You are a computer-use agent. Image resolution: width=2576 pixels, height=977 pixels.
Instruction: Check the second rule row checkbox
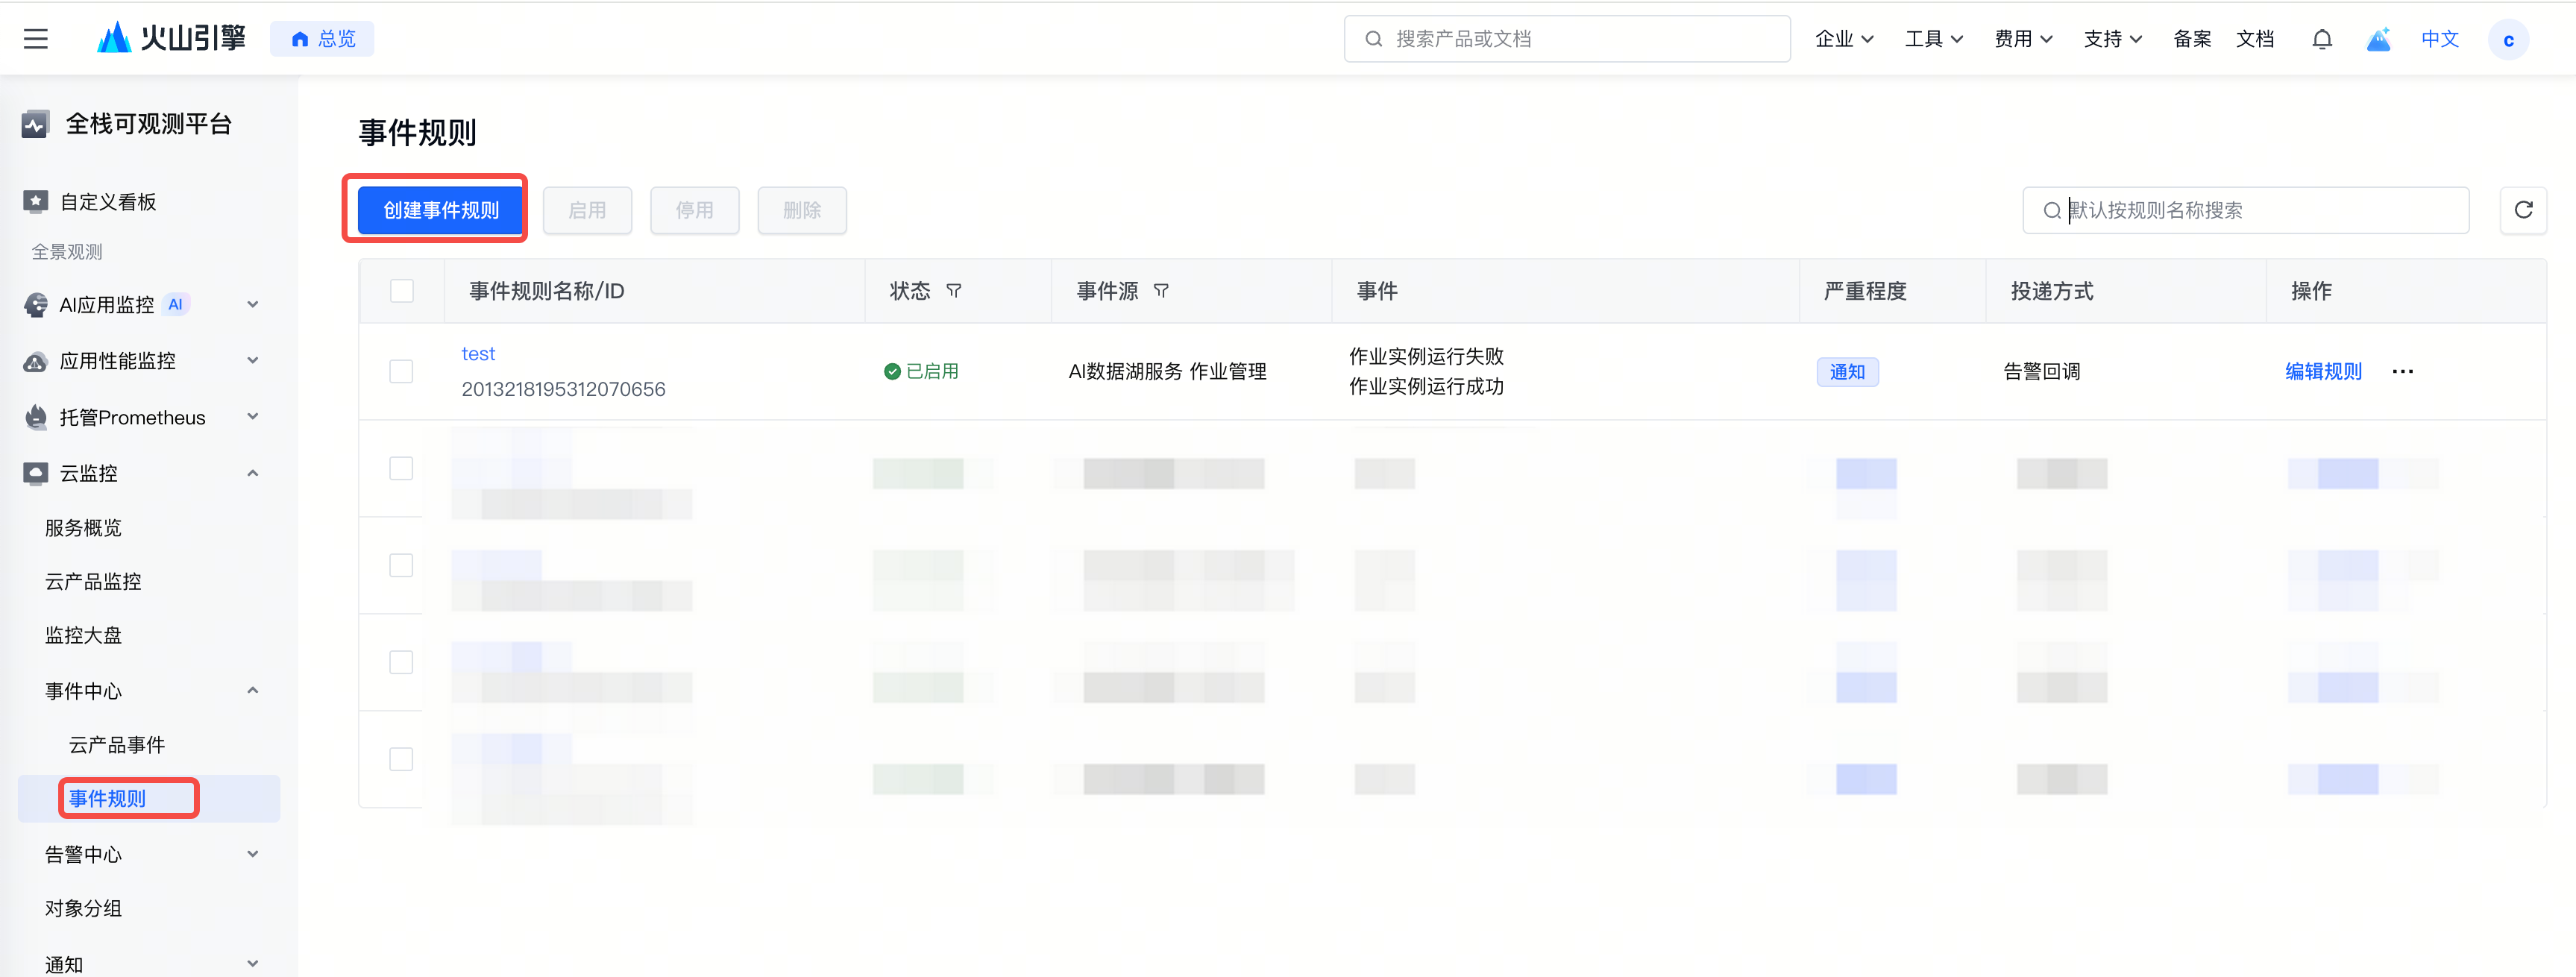(401, 469)
